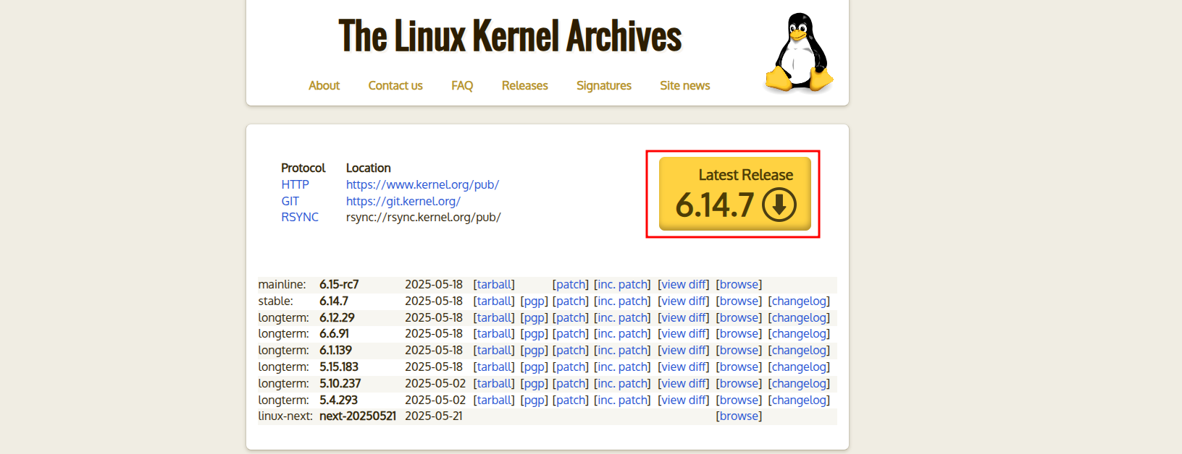
Task: View diff for mainline 6.15-rc7
Action: [x=684, y=284]
